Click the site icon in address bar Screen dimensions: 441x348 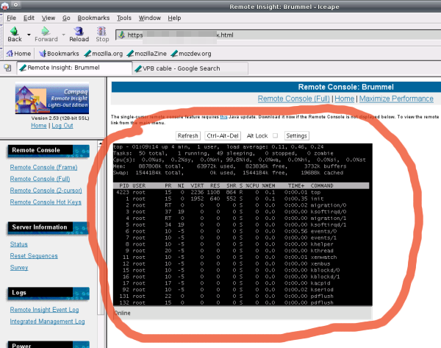pyautogui.click(x=122, y=35)
